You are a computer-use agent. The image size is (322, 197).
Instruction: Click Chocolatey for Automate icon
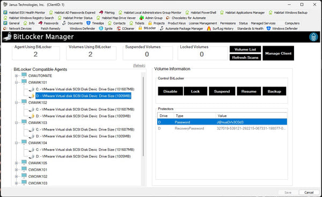pyautogui.click(x=168, y=18)
